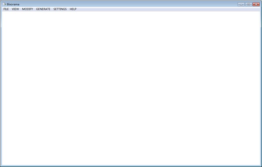This screenshot has height=167, width=262.
Task: Click the Bixorama application icon in title bar
Action: [4, 4]
